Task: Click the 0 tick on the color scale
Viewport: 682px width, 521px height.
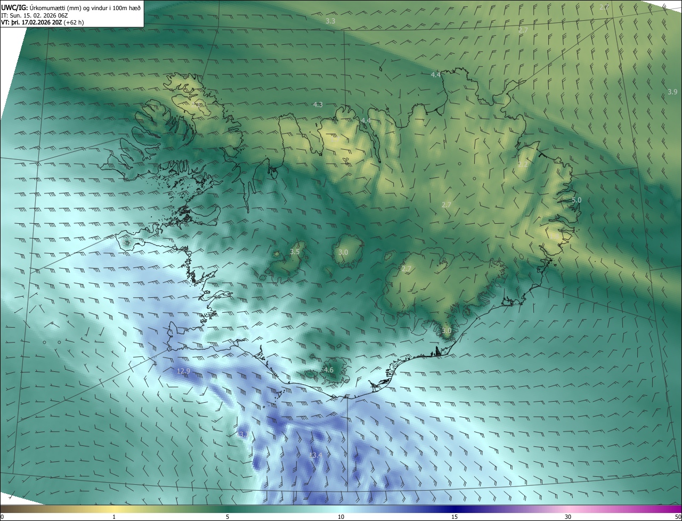Action: [x=2, y=517]
